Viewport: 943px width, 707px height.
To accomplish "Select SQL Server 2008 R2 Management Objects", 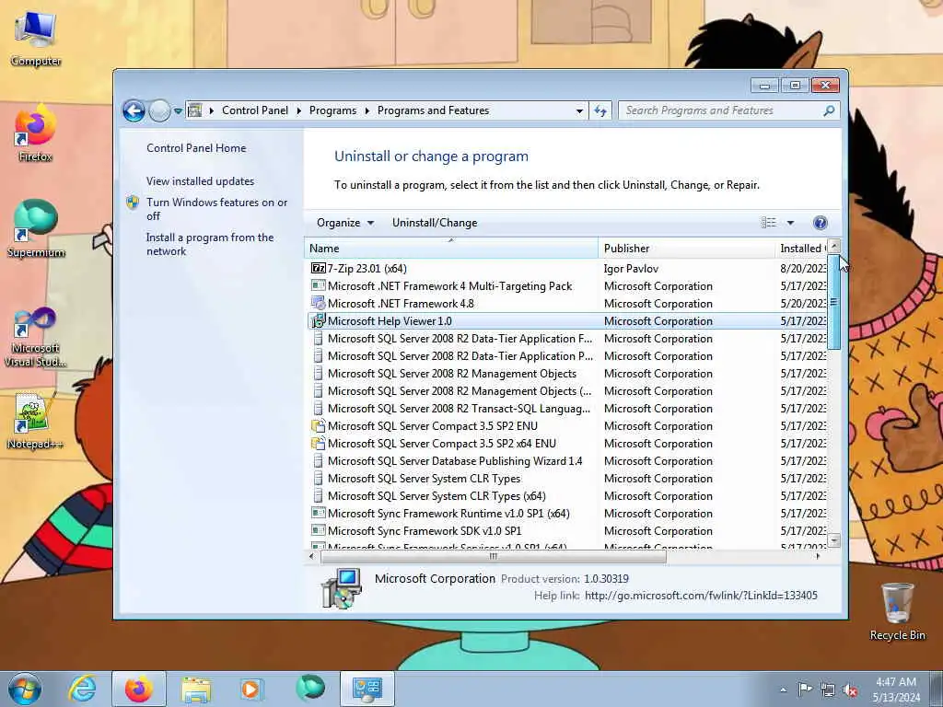I will (567, 374).
